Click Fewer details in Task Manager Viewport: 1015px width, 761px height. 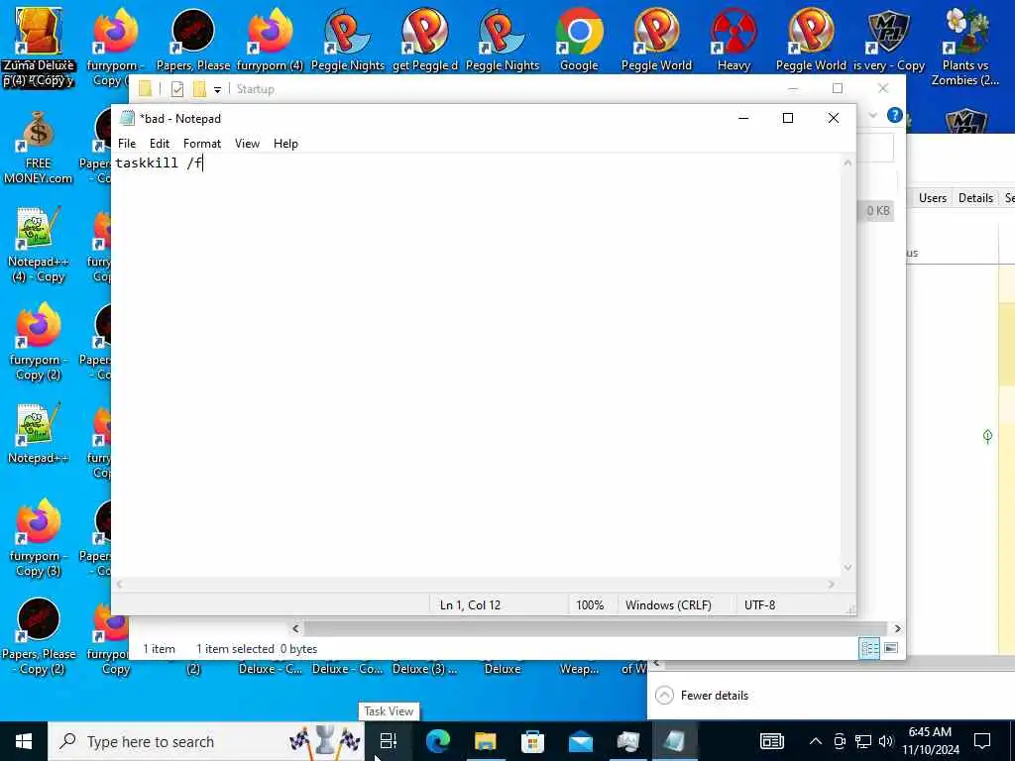point(702,696)
